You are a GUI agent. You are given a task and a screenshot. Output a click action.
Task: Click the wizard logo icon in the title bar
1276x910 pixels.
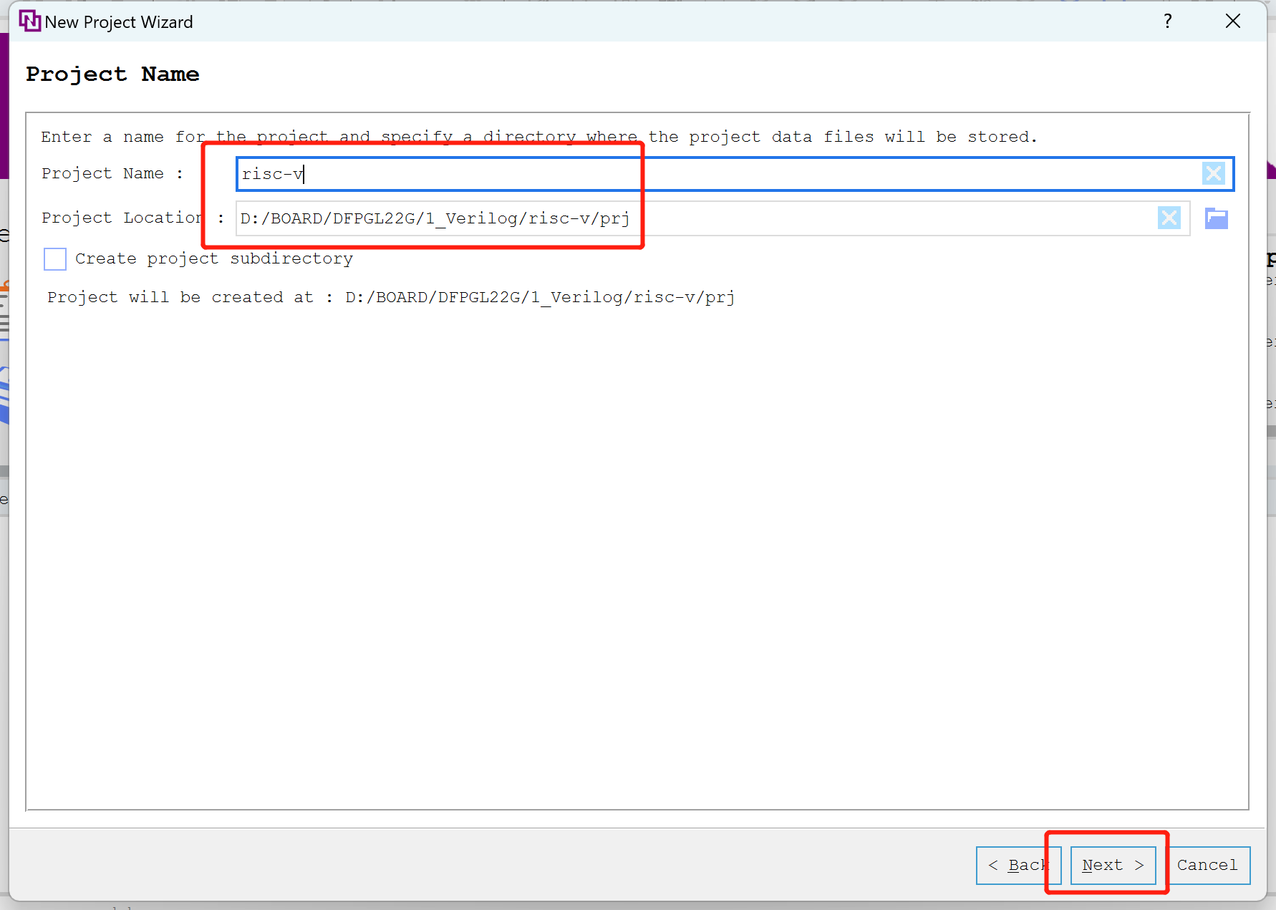29,21
